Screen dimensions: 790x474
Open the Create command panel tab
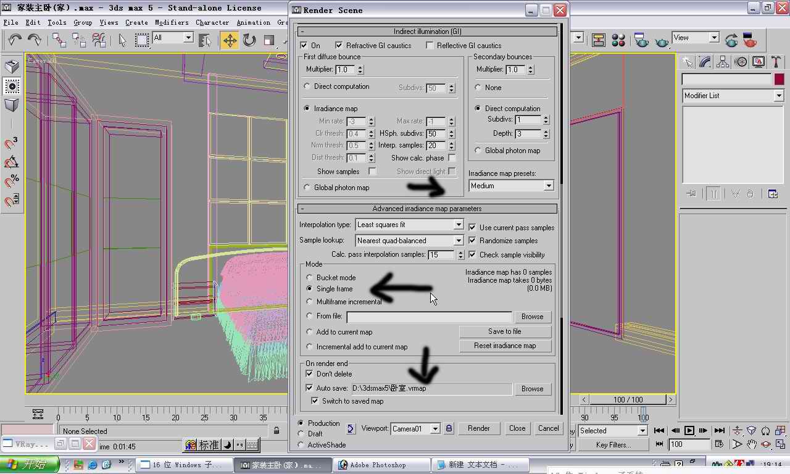(x=687, y=62)
